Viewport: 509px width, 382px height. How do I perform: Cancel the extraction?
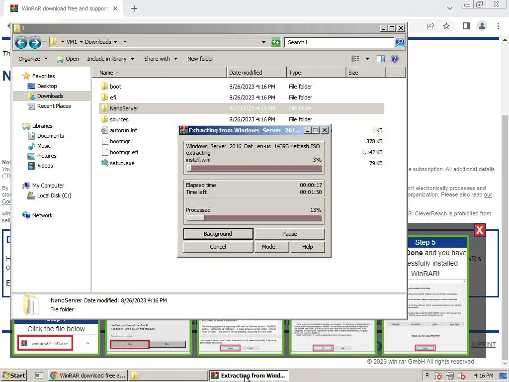[218, 247]
